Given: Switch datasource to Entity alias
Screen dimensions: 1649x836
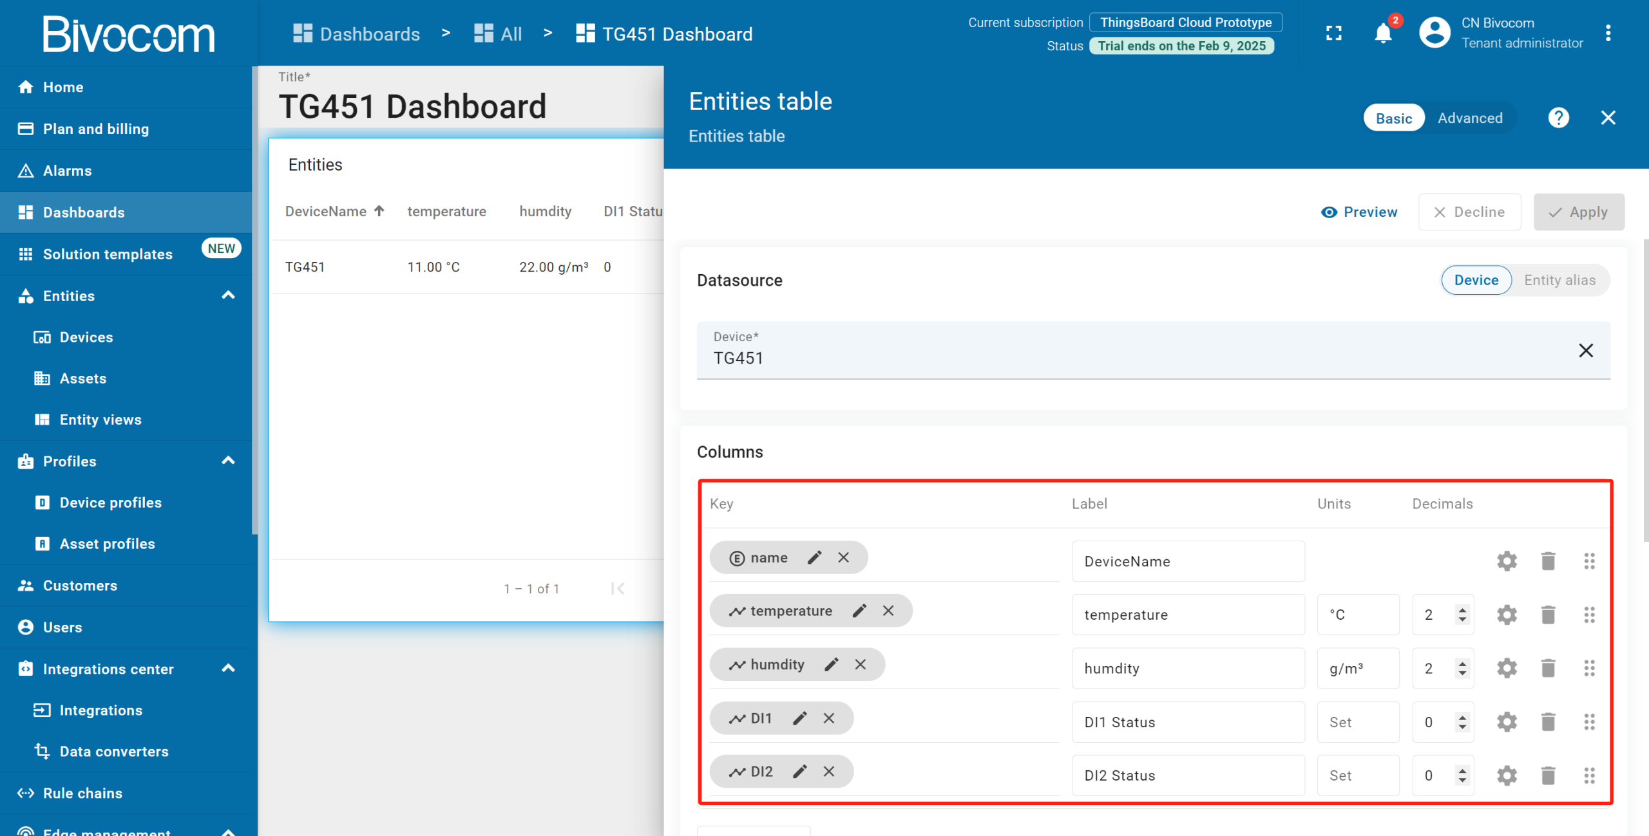Looking at the screenshot, I should pos(1559,280).
